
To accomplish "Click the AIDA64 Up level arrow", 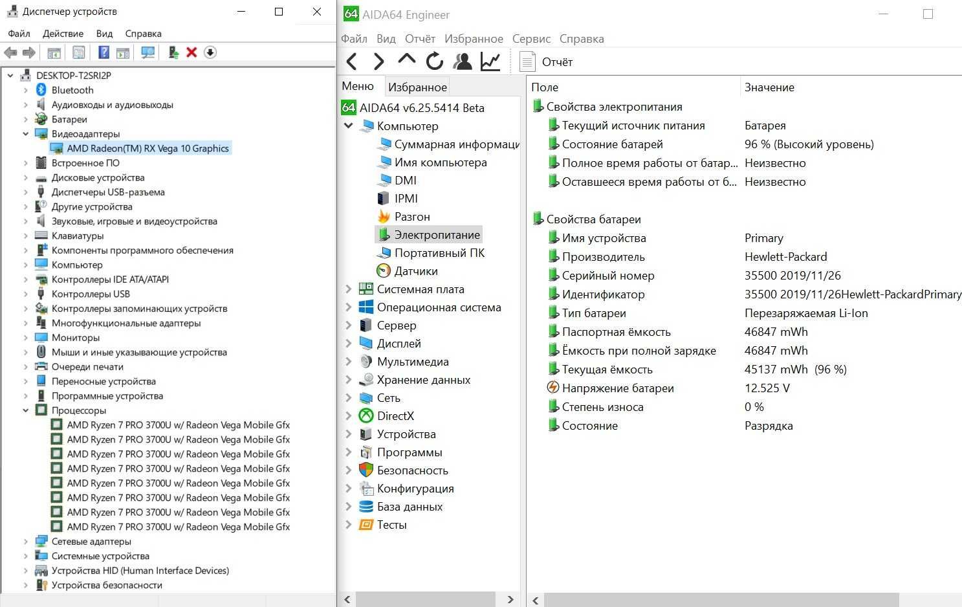I will click(406, 60).
